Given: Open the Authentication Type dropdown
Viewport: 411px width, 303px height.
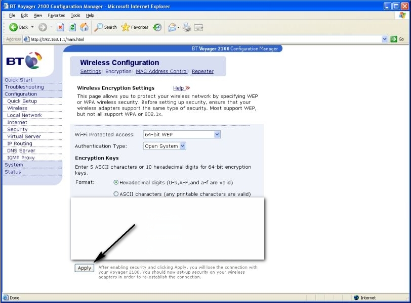Looking at the screenshot, I should tap(165, 146).
